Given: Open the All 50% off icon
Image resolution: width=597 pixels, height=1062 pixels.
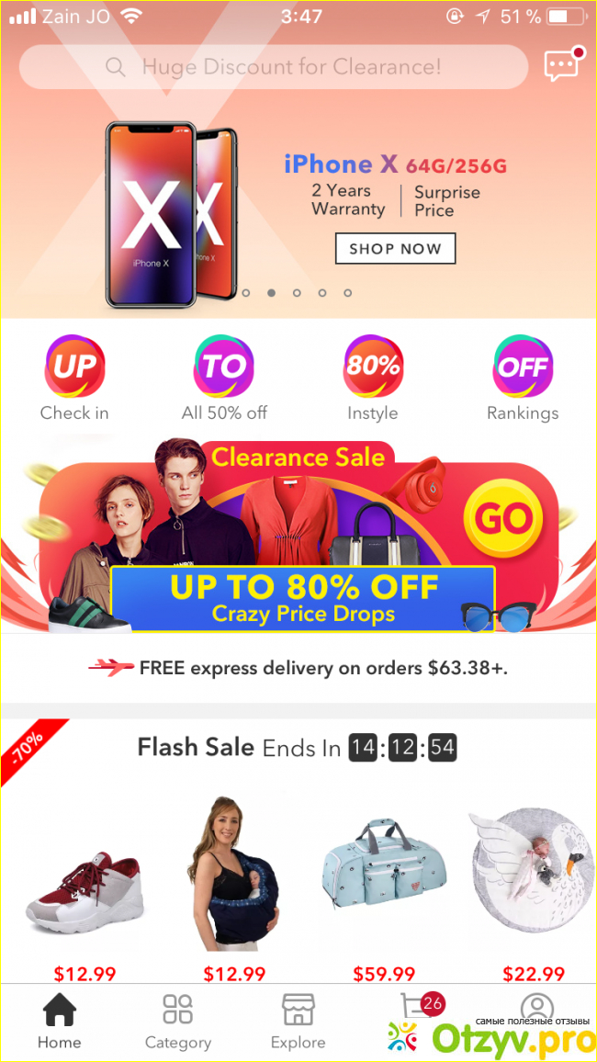Looking at the screenshot, I should (224, 367).
